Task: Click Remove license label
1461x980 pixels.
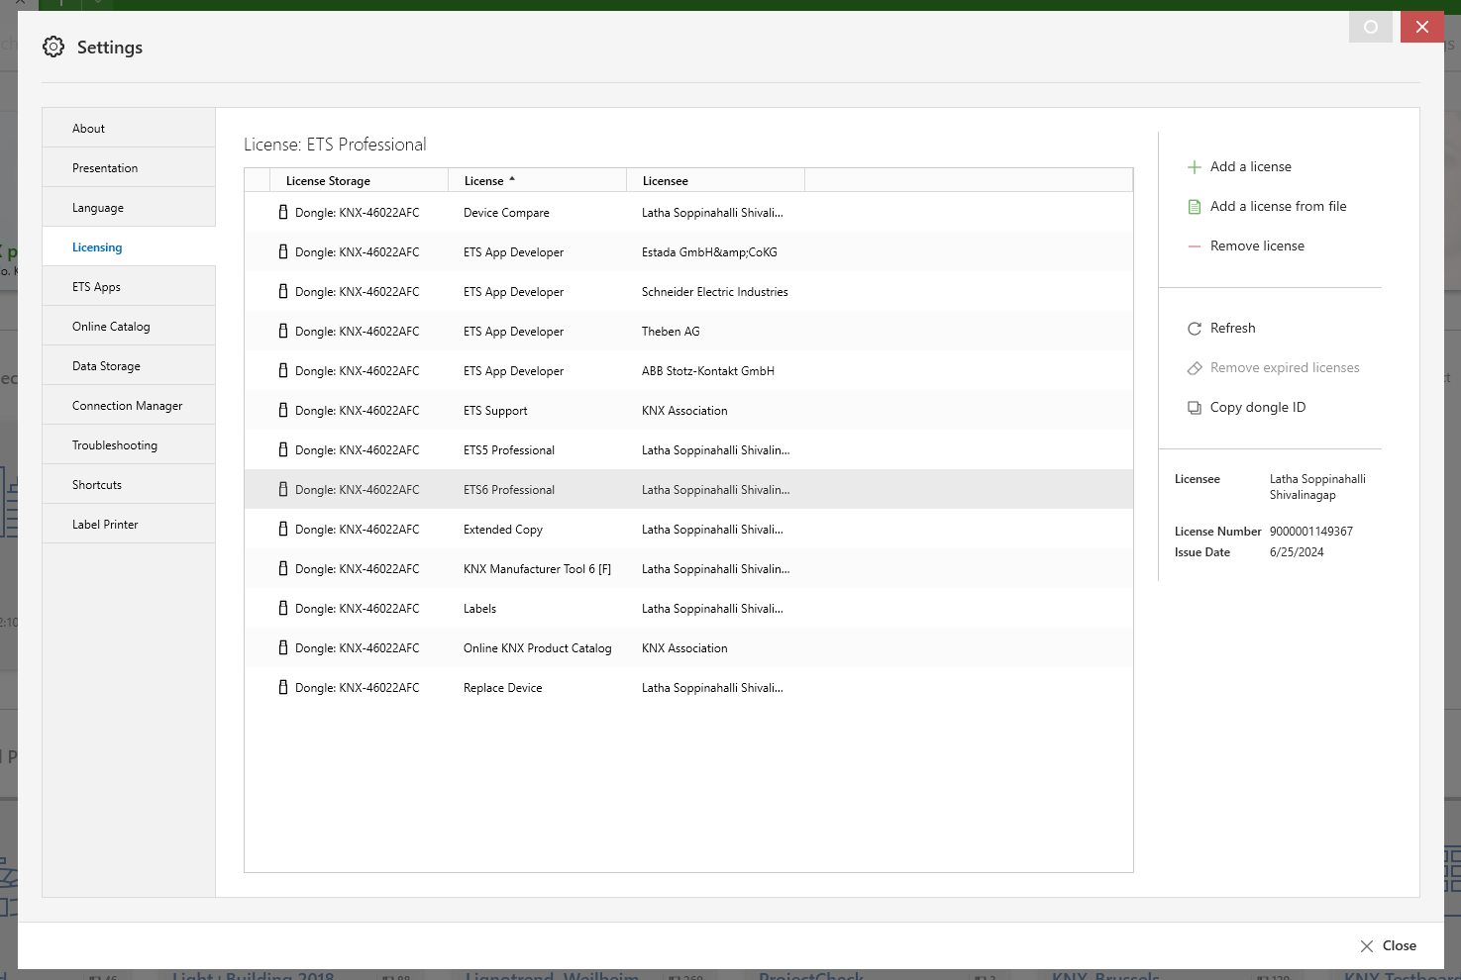Action: (1257, 245)
